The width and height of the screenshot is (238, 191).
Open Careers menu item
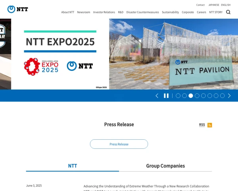[x=202, y=12]
